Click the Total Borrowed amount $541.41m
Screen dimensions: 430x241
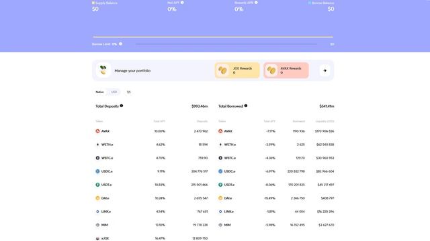pos(327,106)
